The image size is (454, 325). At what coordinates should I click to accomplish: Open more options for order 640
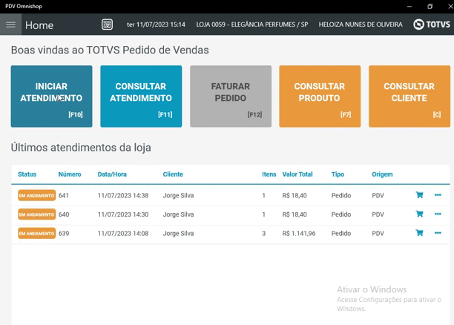438,214
